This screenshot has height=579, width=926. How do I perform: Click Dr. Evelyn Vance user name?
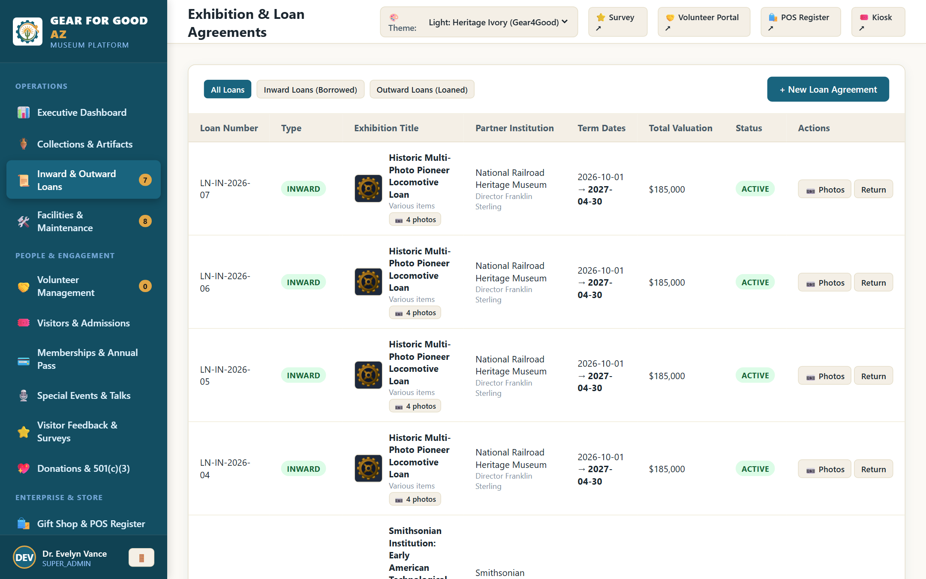(75, 553)
